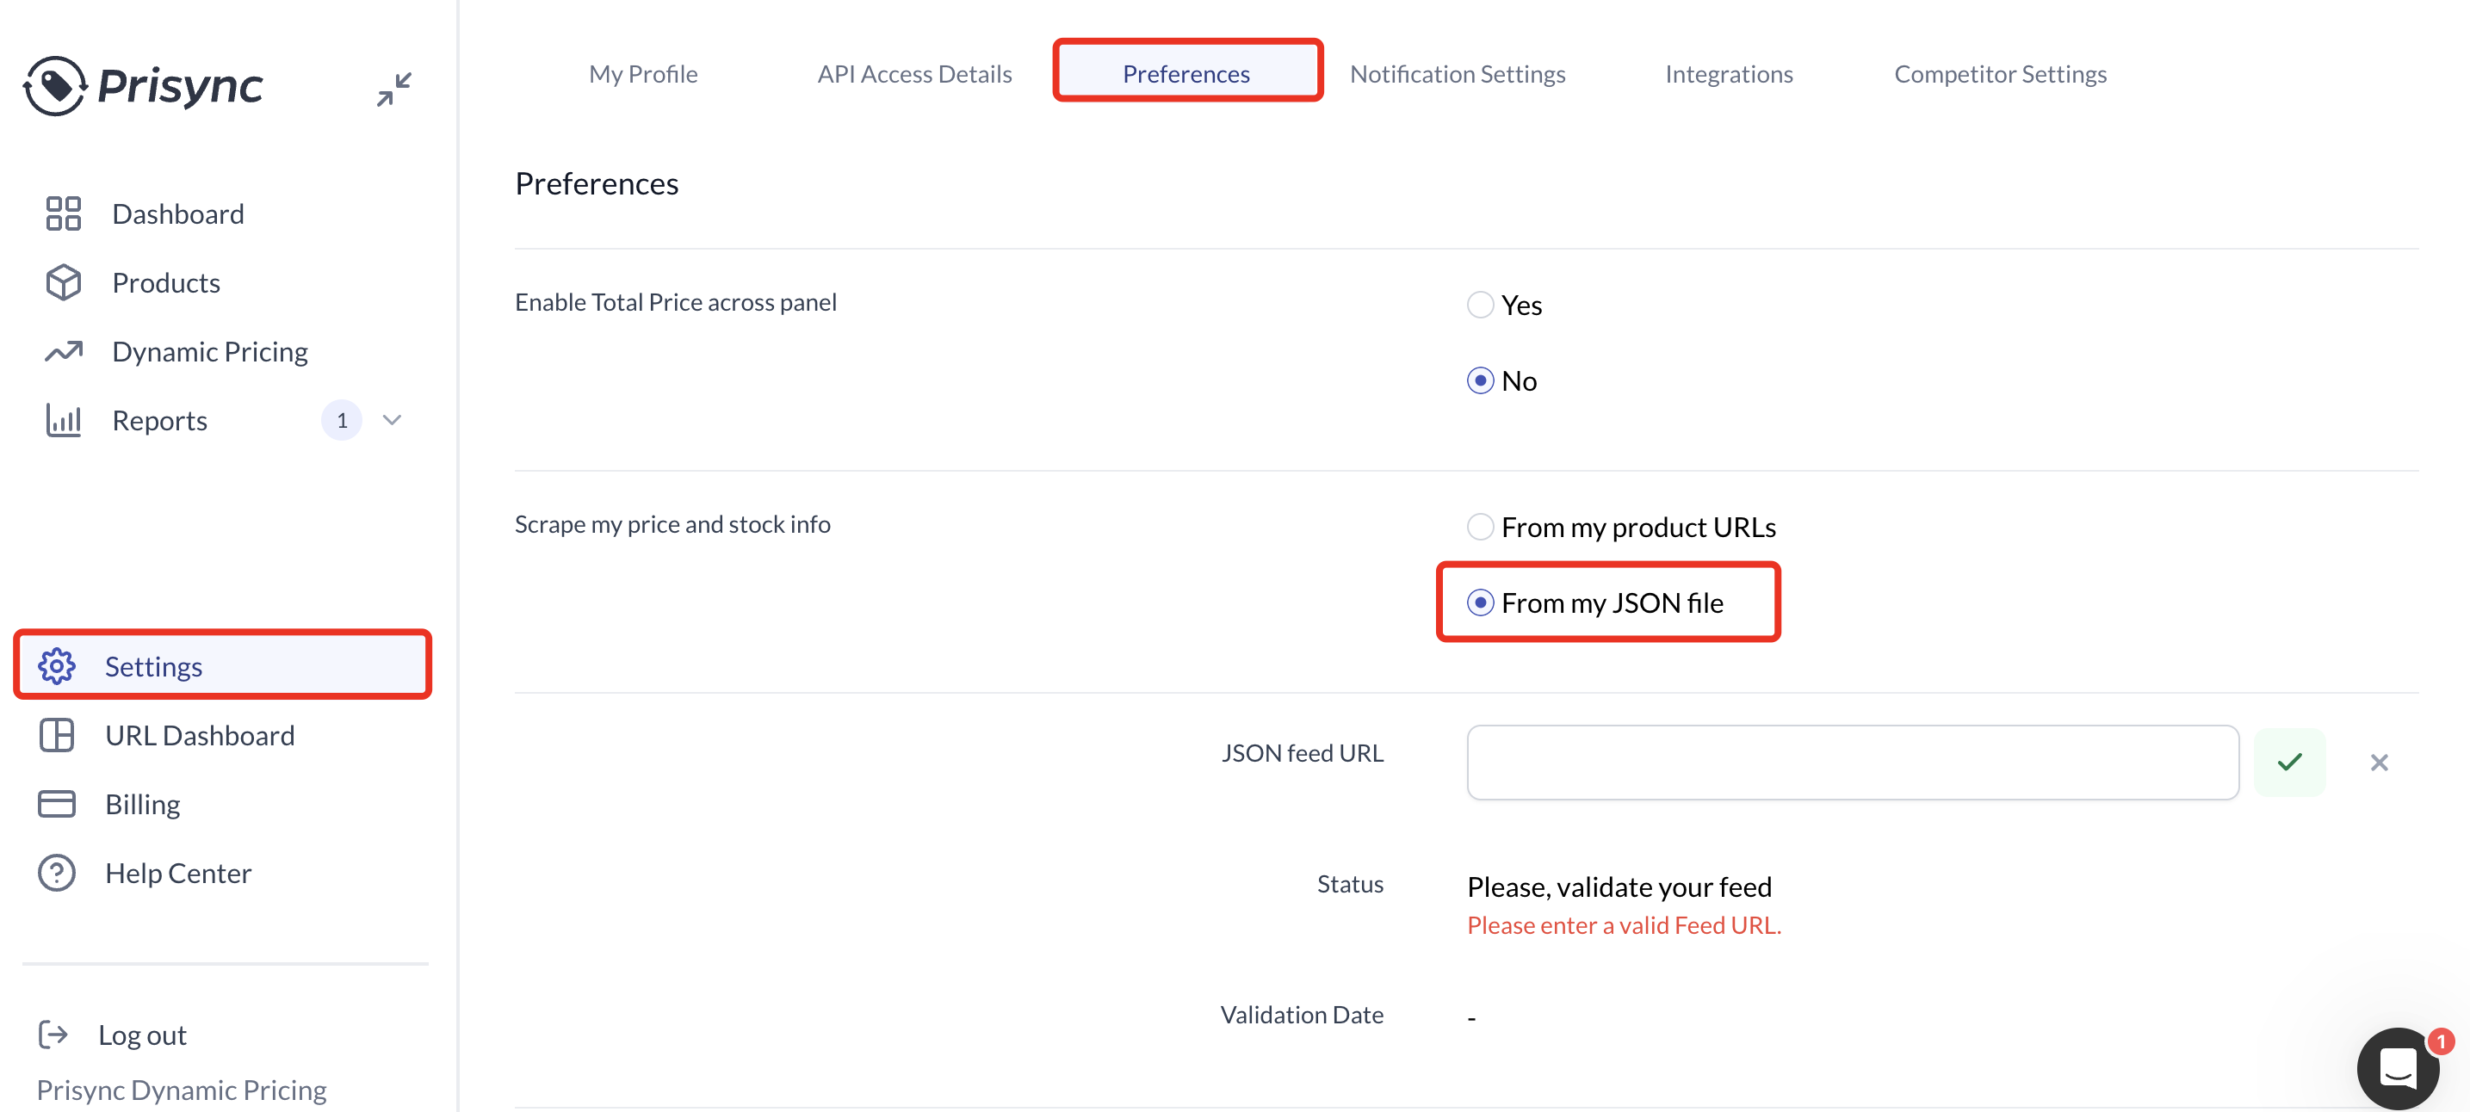Focus the JSON feed URL field
This screenshot has height=1112, width=2470.
coord(1853,762)
